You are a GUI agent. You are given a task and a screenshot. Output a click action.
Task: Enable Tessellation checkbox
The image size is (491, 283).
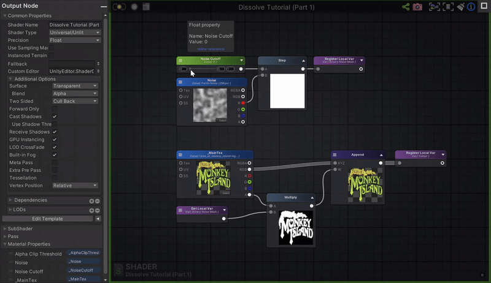pos(55,178)
